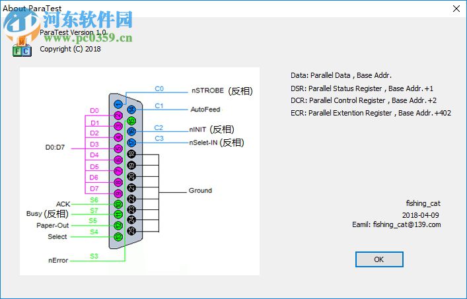Click the DCR Parallel Control Register line
The height and width of the screenshot is (299, 467).
click(364, 100)
